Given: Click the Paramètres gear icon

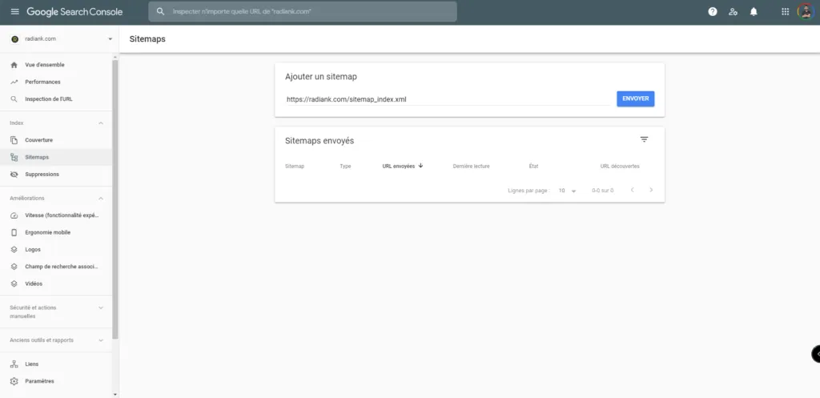Looking at the screenshot, I should tap(14, 381).
